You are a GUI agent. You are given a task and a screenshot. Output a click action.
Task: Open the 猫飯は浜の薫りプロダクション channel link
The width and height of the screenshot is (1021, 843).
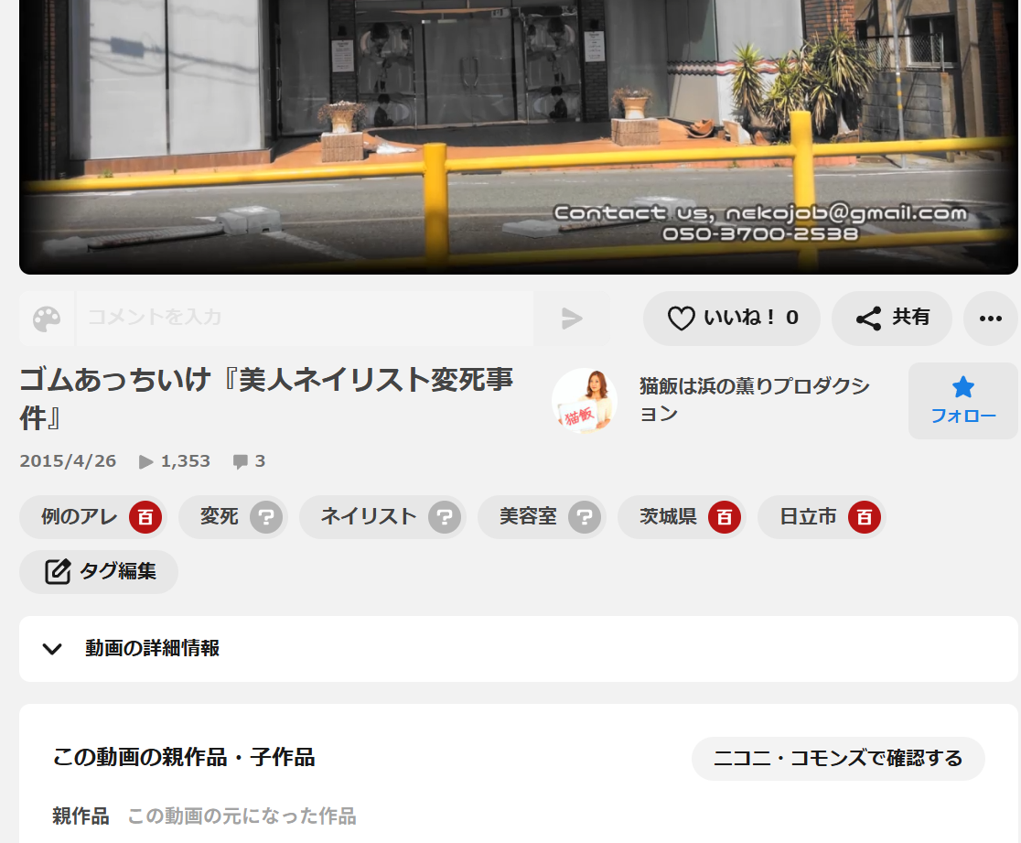(754, 400)
